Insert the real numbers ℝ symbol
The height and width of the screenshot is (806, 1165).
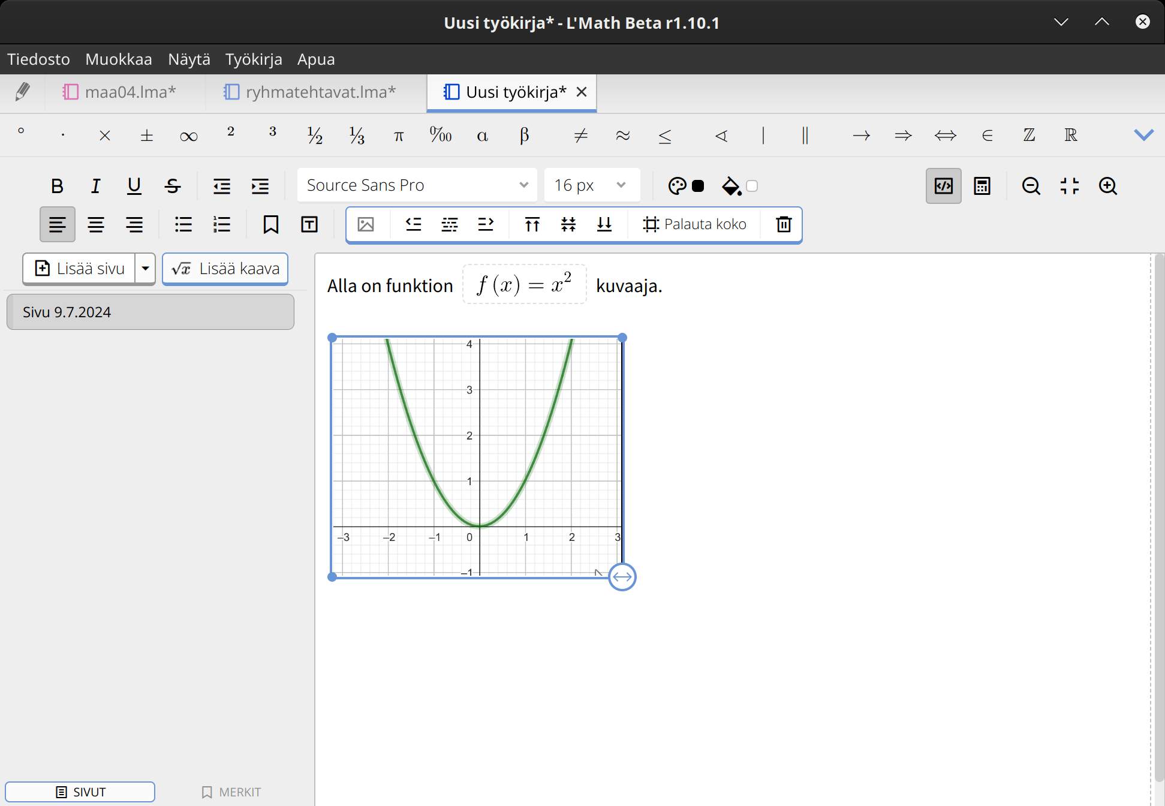[1071, 136]
